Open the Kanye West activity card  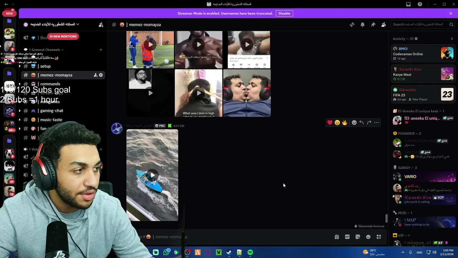(423, 74)
